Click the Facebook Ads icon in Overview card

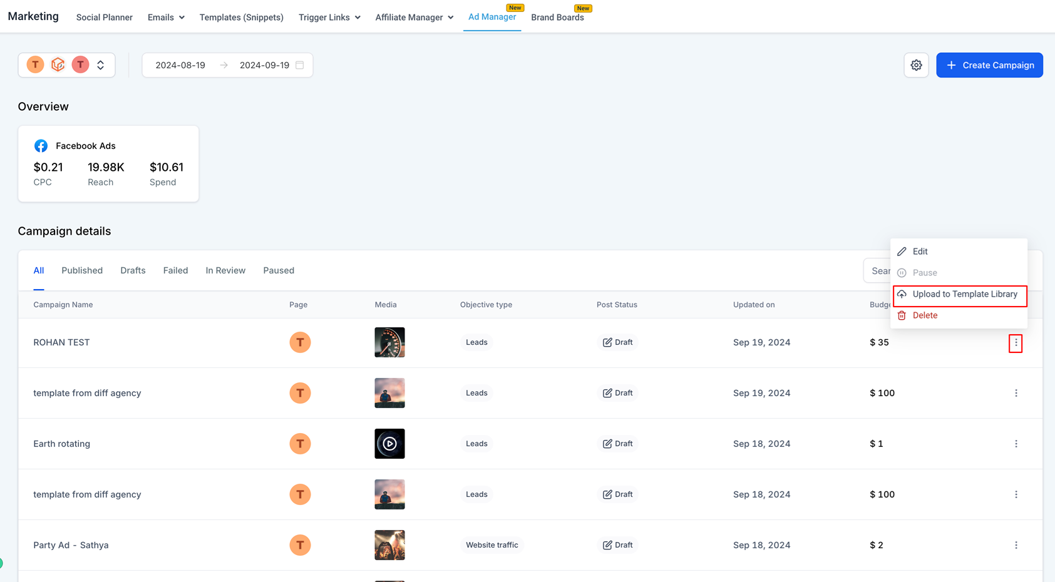pyautogui.click(x=40, y=145)
